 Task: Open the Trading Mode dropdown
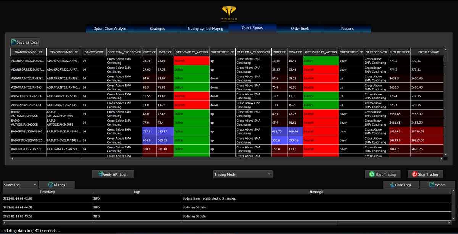tap(243, 174)
